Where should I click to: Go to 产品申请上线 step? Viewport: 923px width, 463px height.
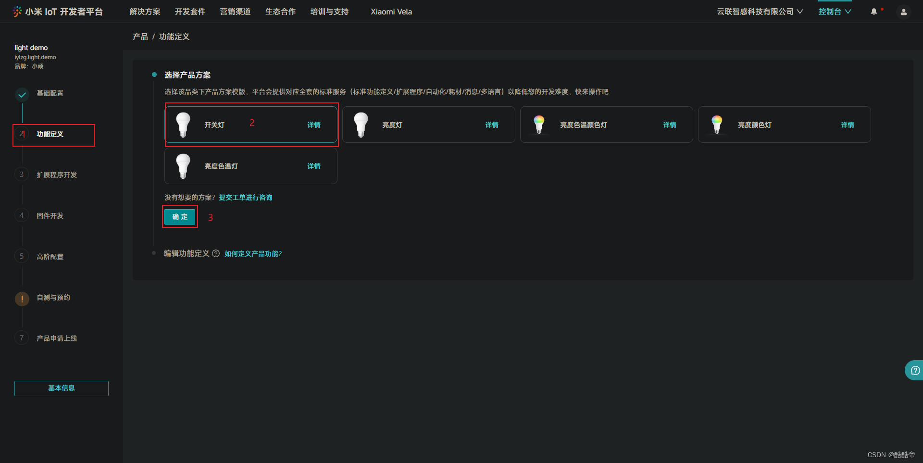tap(57, 338)
